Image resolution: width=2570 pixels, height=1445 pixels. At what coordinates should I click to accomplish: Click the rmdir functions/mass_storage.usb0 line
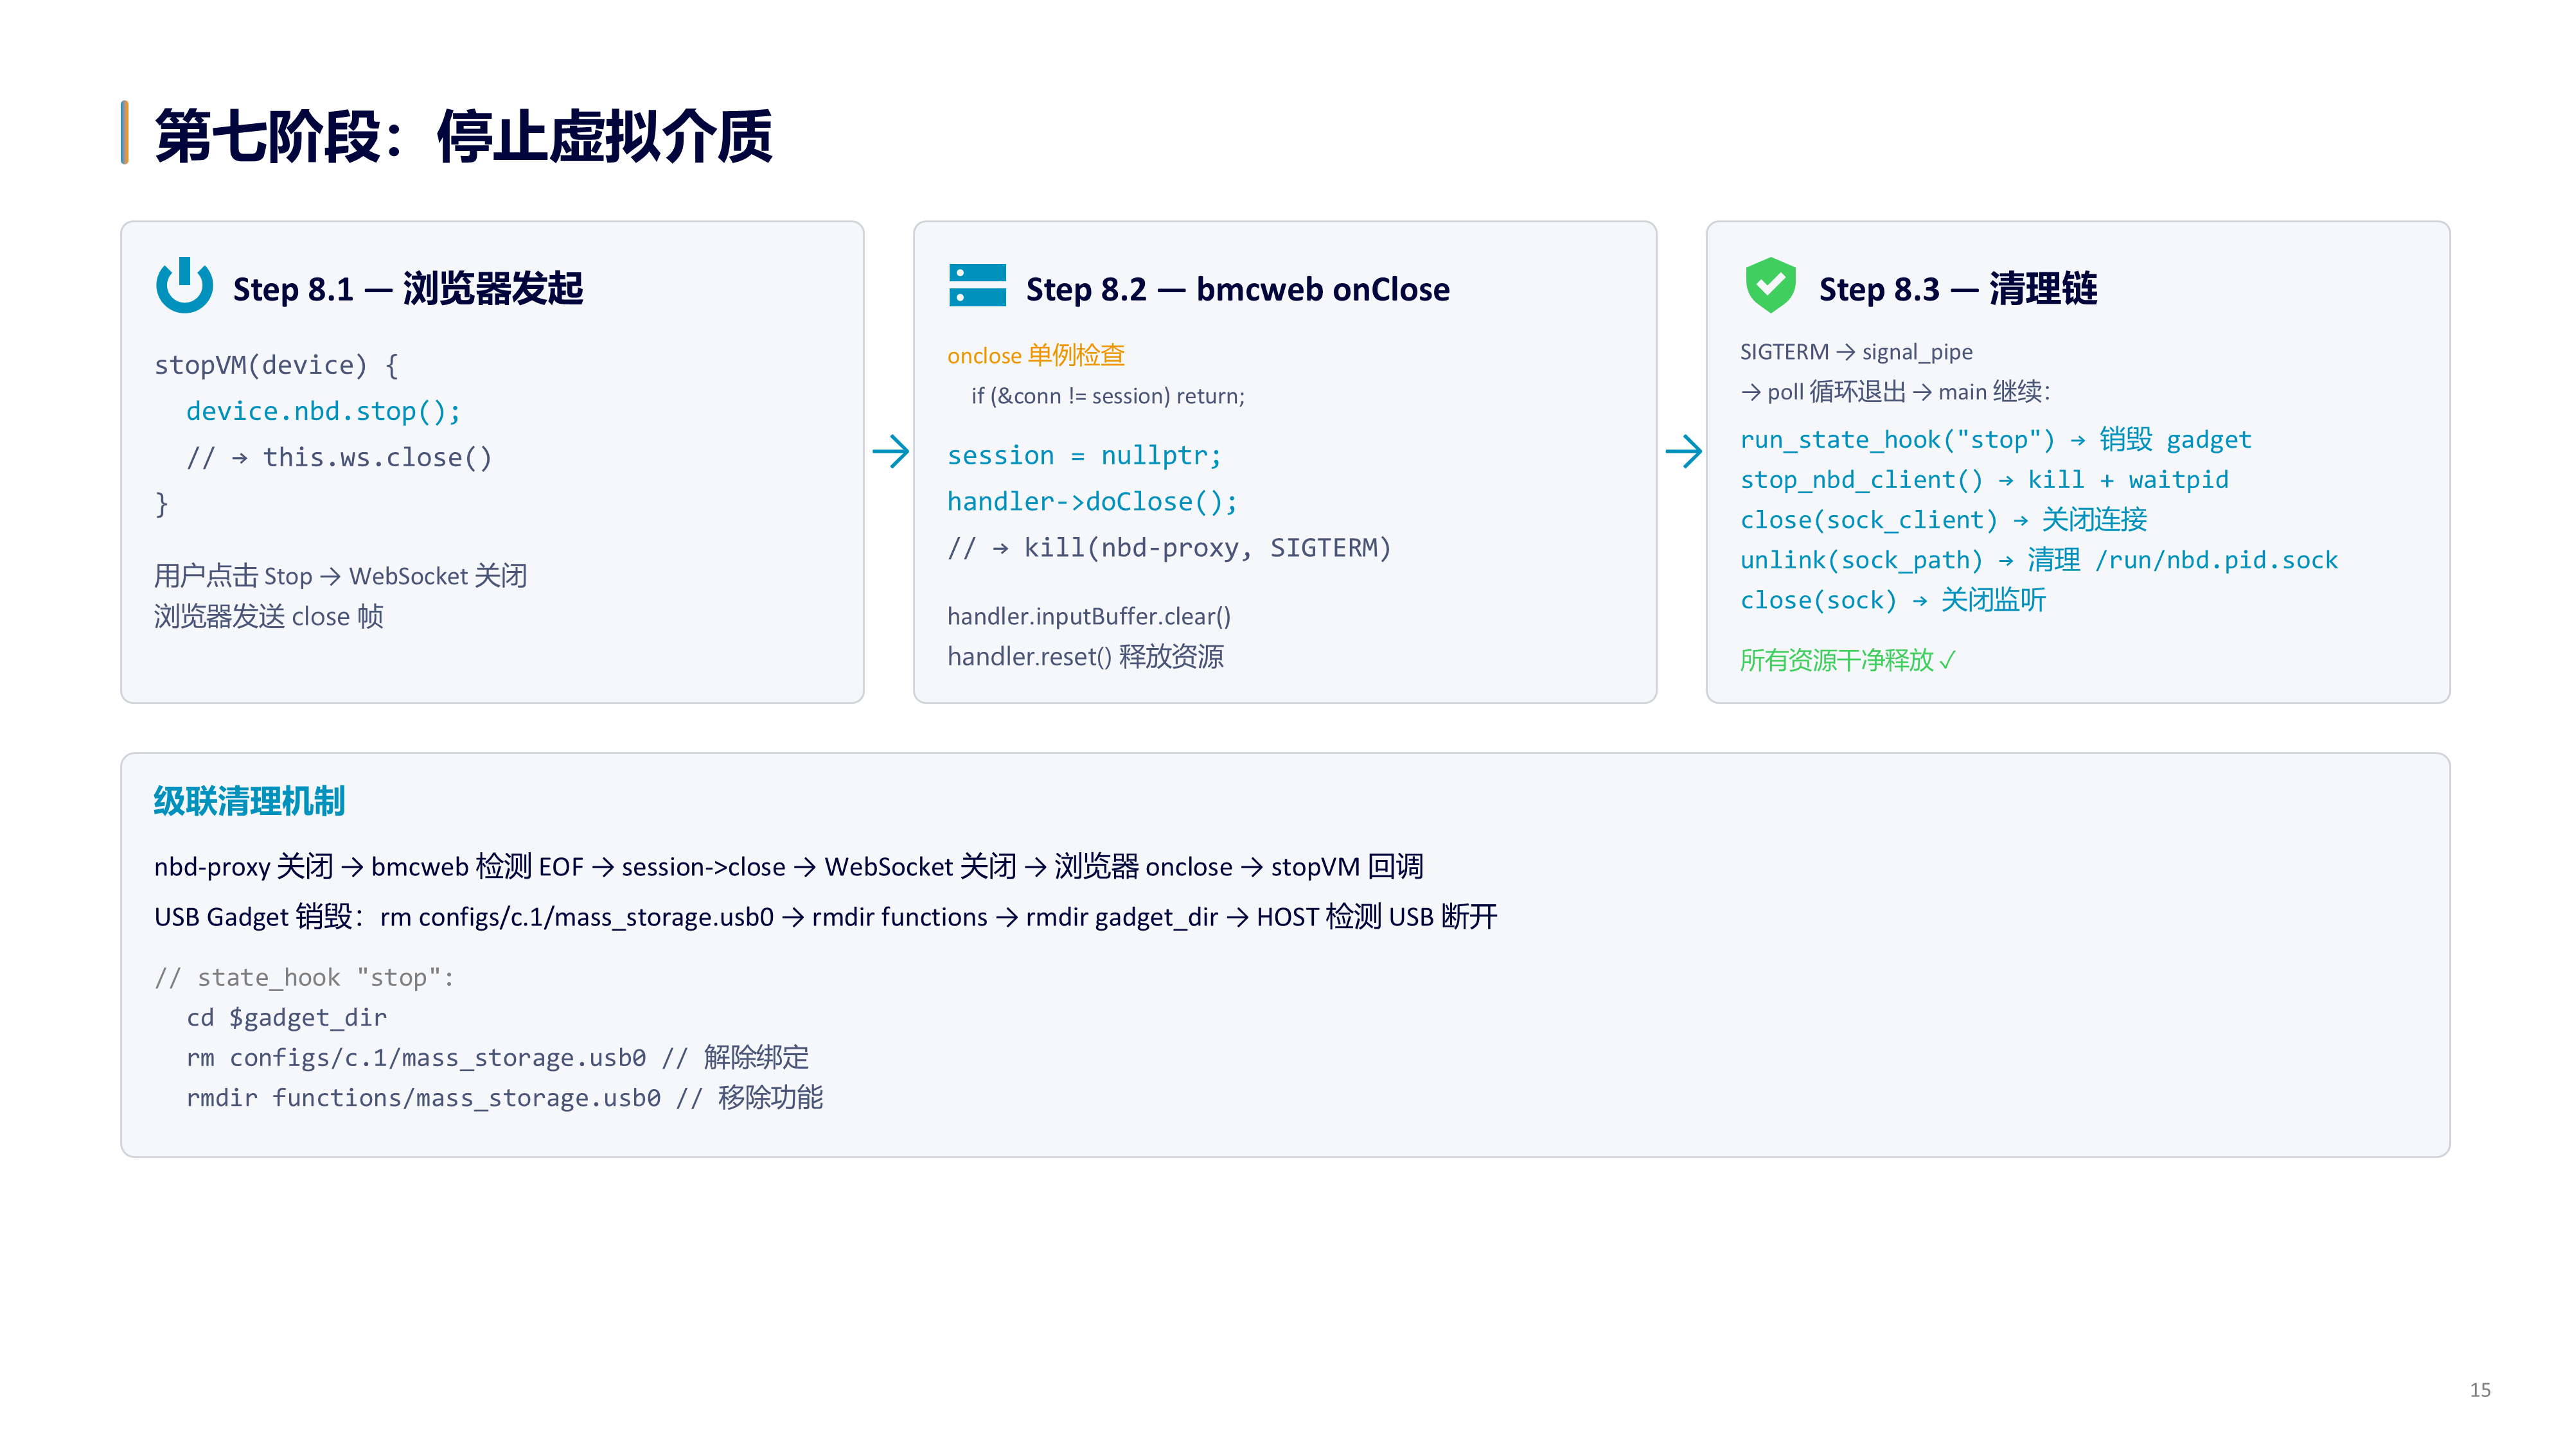(x=504, y=1098)
